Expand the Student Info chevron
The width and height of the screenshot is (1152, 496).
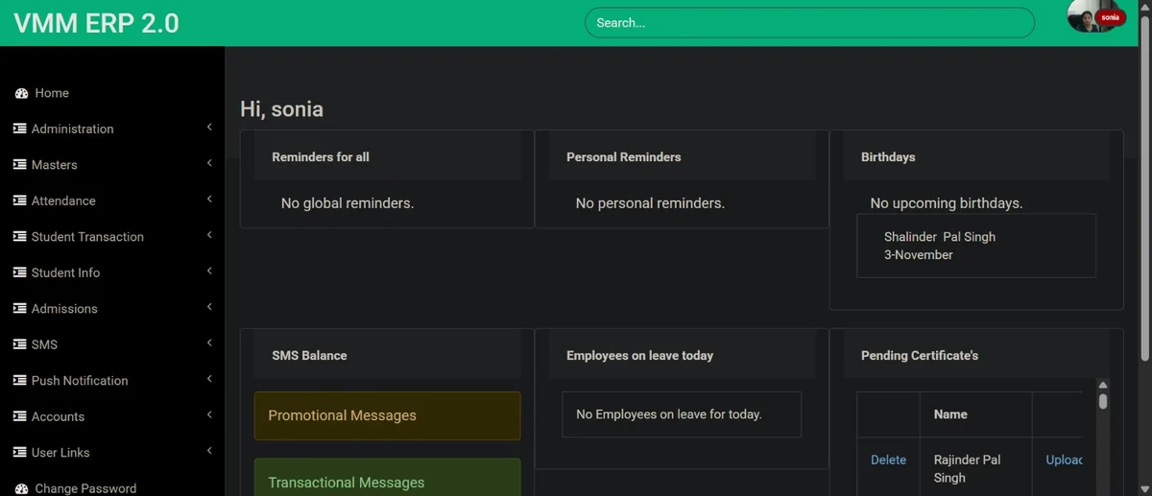[209, 272]
